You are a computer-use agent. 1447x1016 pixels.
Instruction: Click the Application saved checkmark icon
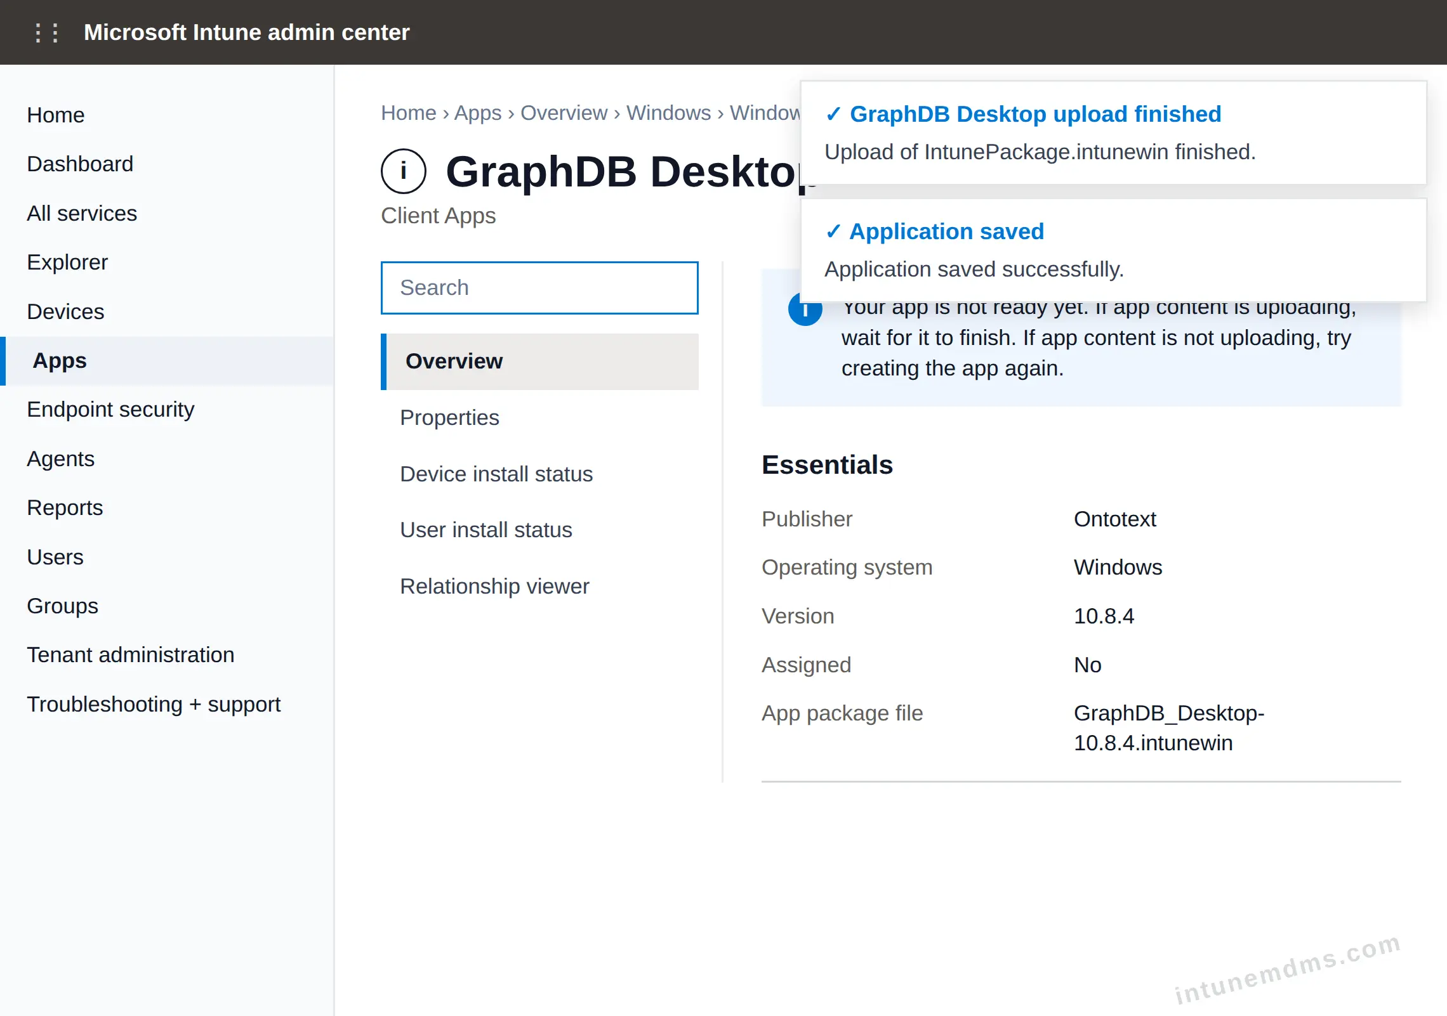point(833,231)
